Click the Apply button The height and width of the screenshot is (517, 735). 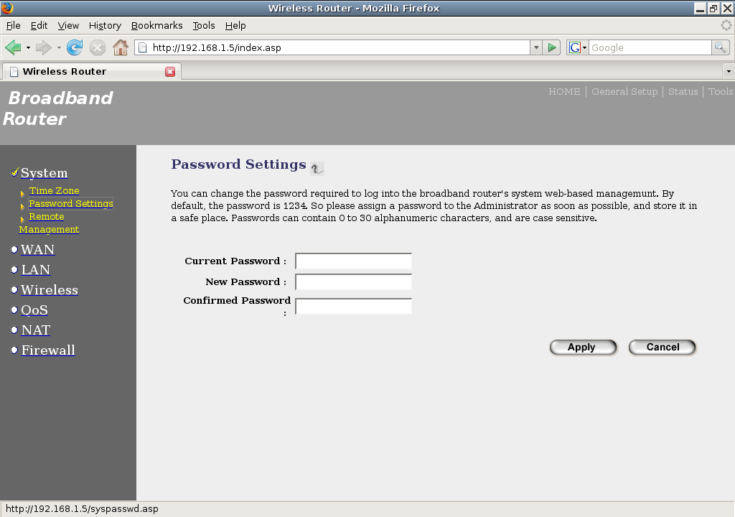(583, 347)
